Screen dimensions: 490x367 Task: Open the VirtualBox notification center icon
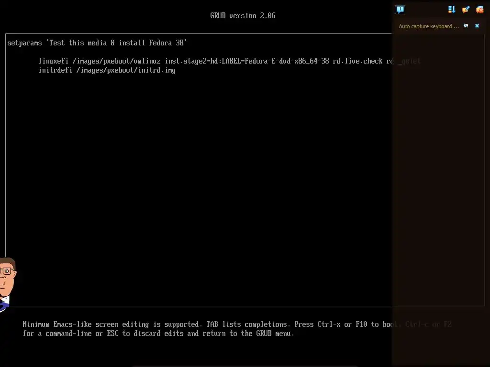(400, 10)
